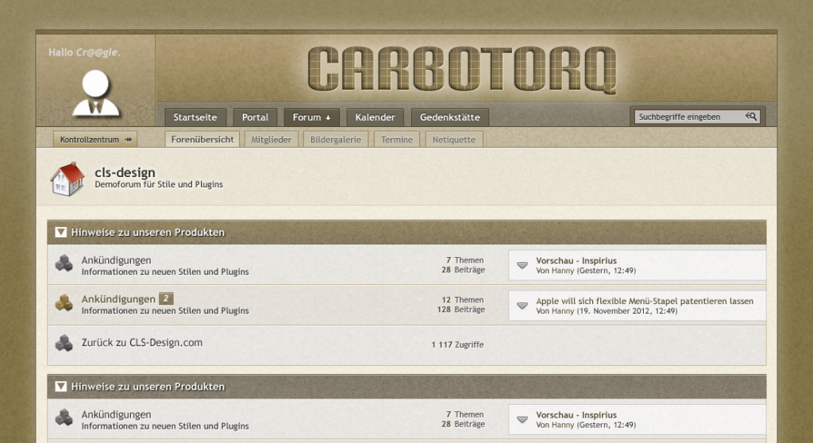
Task: Switch to the Mitglieder tab
Action: [x=272, y=140]
